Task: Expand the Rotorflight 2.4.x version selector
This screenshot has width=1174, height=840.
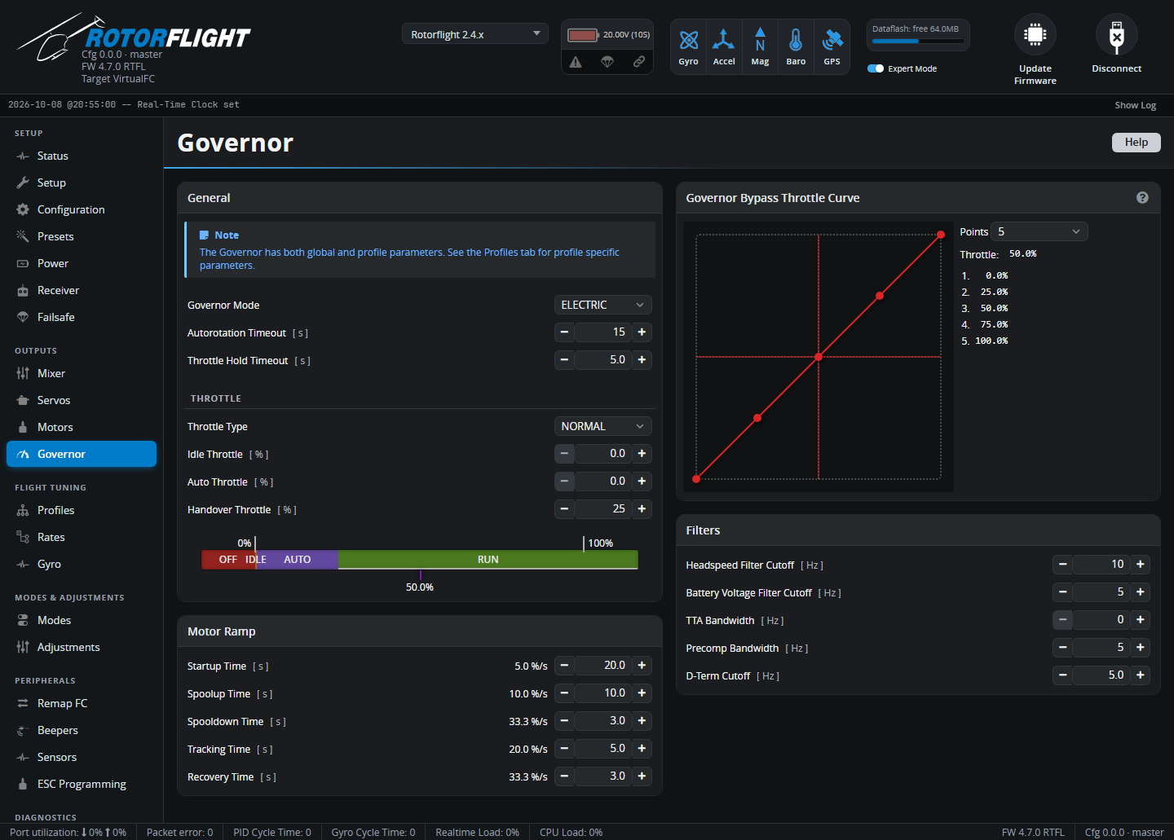Action: point(475,34)
